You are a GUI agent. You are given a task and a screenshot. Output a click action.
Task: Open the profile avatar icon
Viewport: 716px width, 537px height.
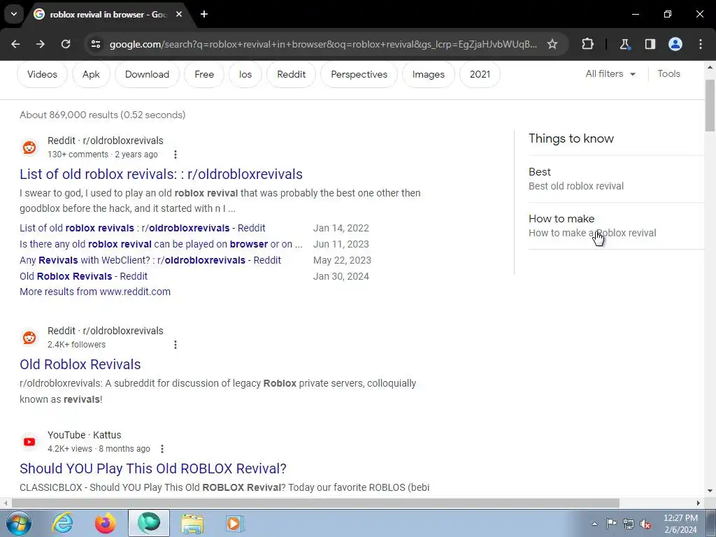(675, 44)
